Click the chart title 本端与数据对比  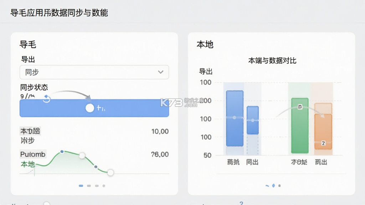coord(272,61)
